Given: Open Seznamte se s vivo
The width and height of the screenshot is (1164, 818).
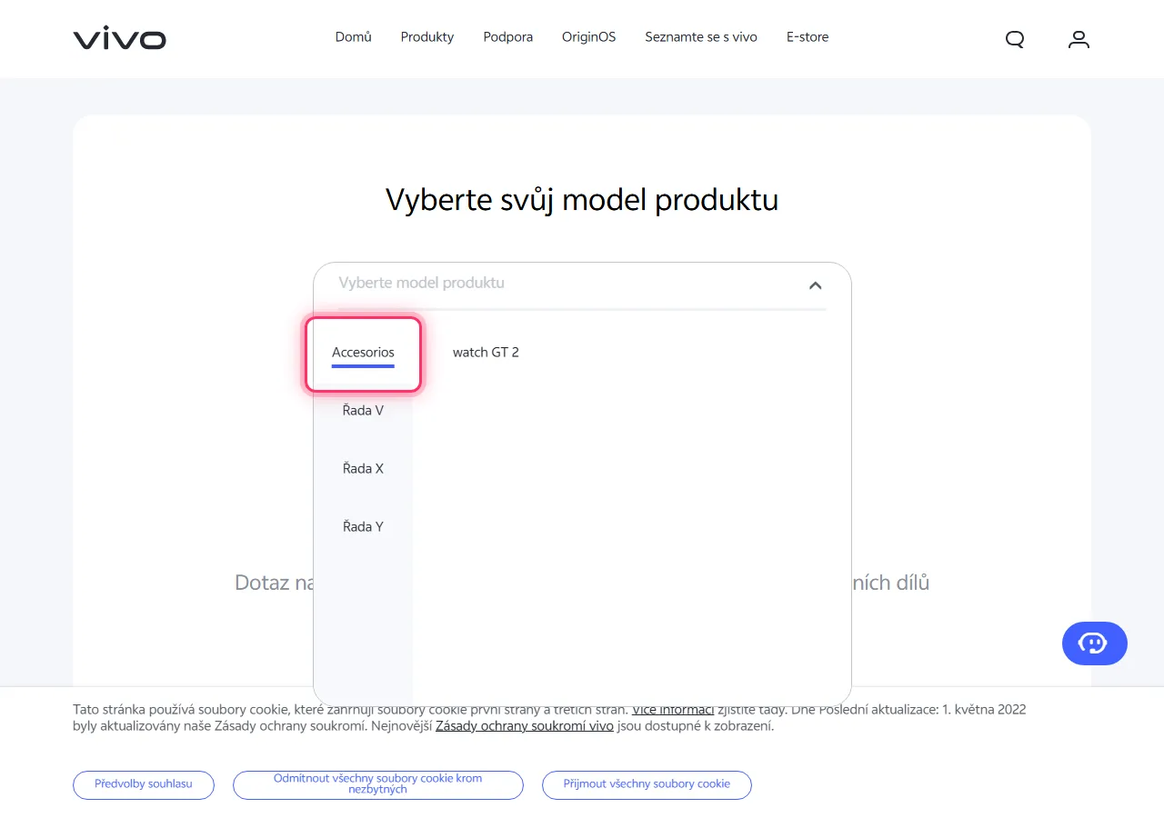Looking at the screenshot, I should (701, 37).
